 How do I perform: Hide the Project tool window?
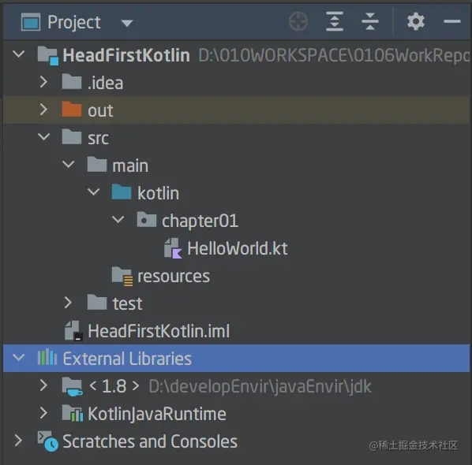point(452,21)
